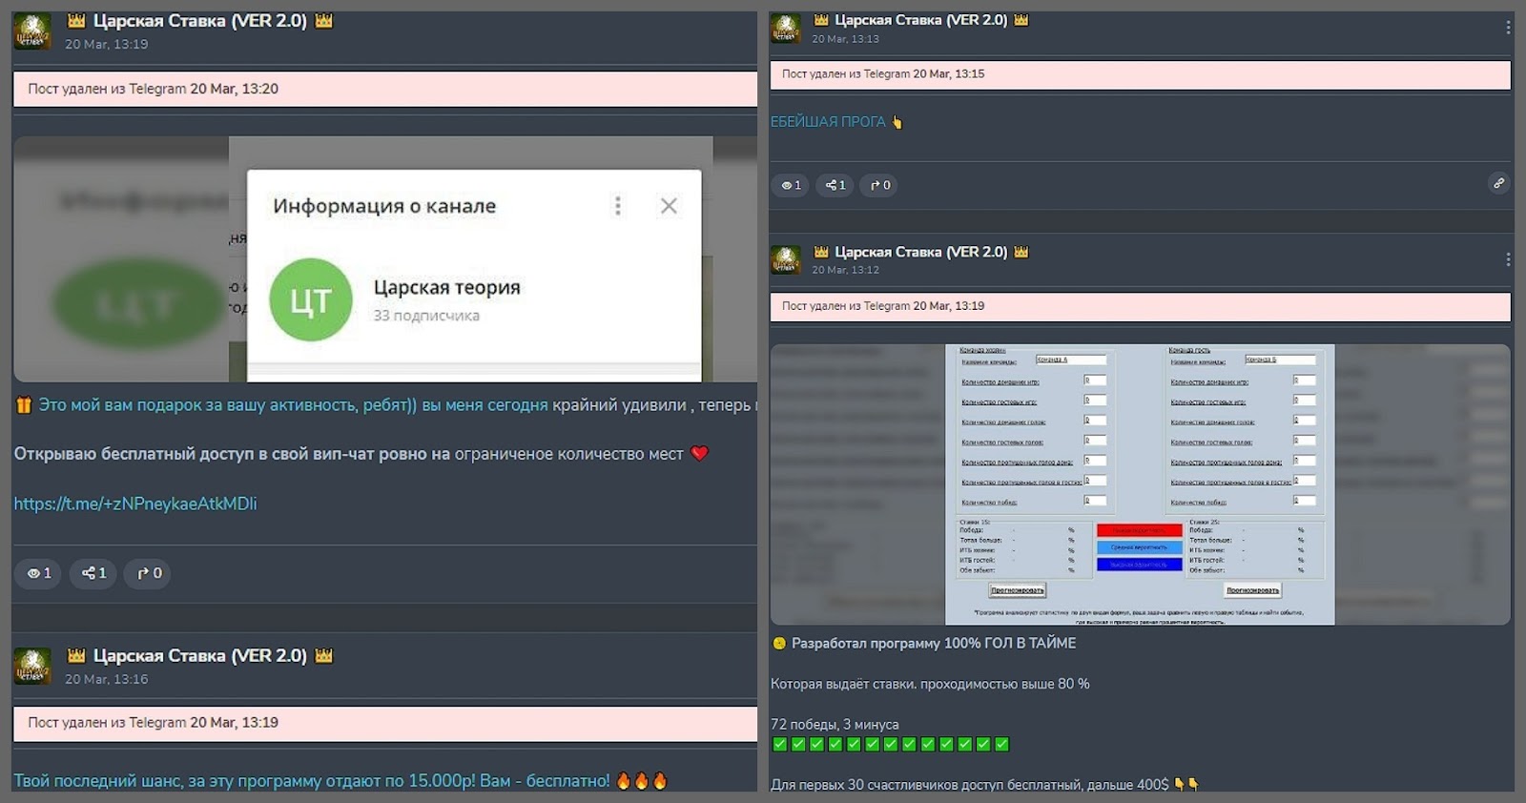Click the first green checkmark under 72 победы
Viewport: 1526px width, 803px height.
(x=780, y=745)
